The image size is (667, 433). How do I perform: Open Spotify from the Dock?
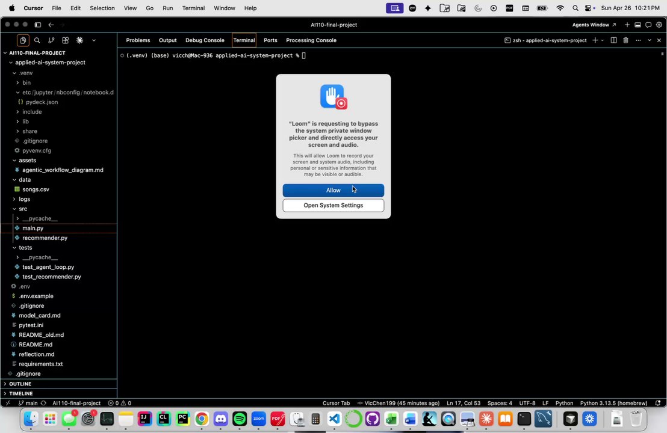click(240, 419)
